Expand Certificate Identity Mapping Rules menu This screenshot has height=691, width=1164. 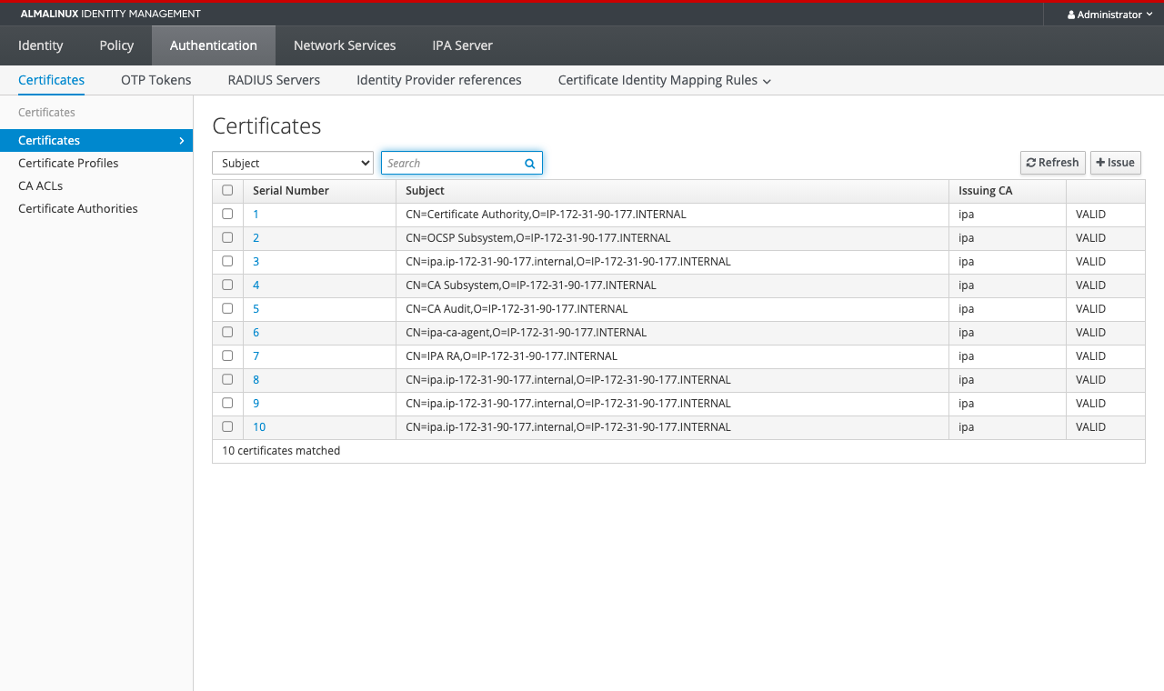pos(665,80)
